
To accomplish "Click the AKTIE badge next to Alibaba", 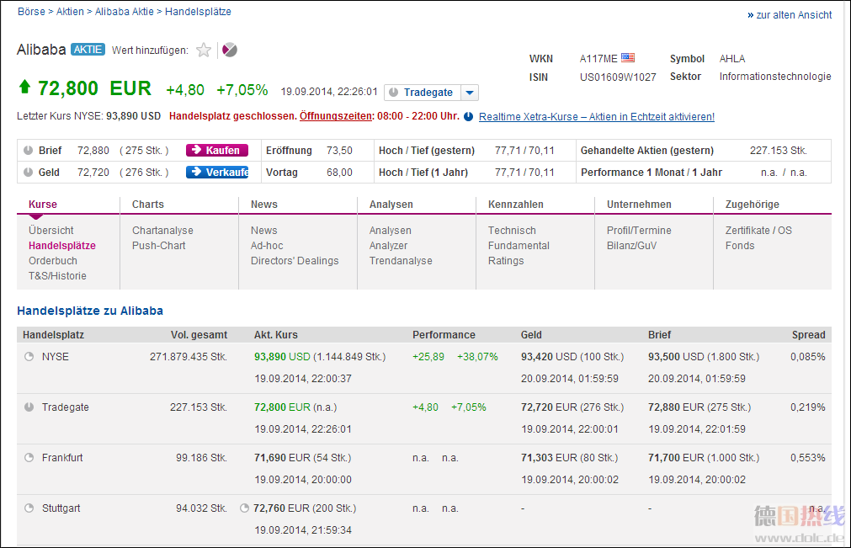I will tap(88, 50).
